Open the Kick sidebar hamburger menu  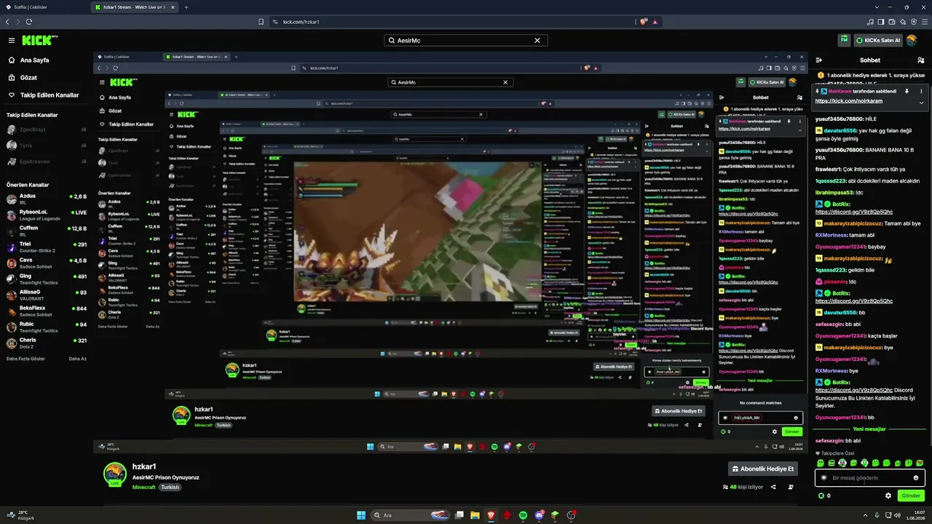[x=11, y=41]
